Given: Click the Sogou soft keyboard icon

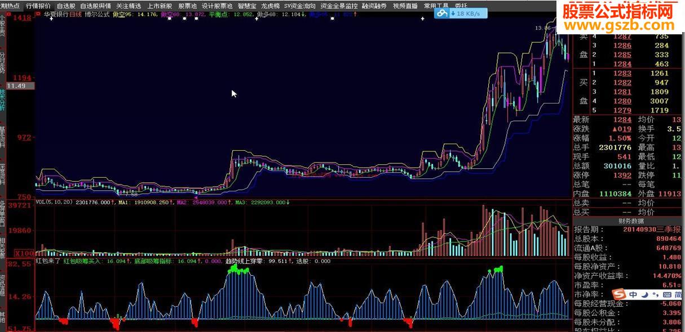Looking at the screenshot, I should 668,294.
